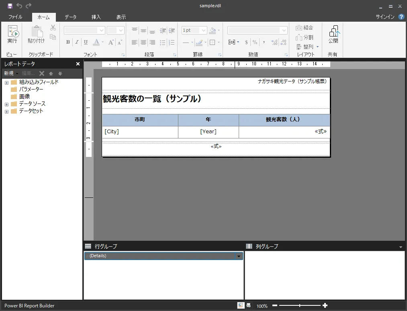
Task: Click the Save icon in title bar
Action: [x=10, y=6]
